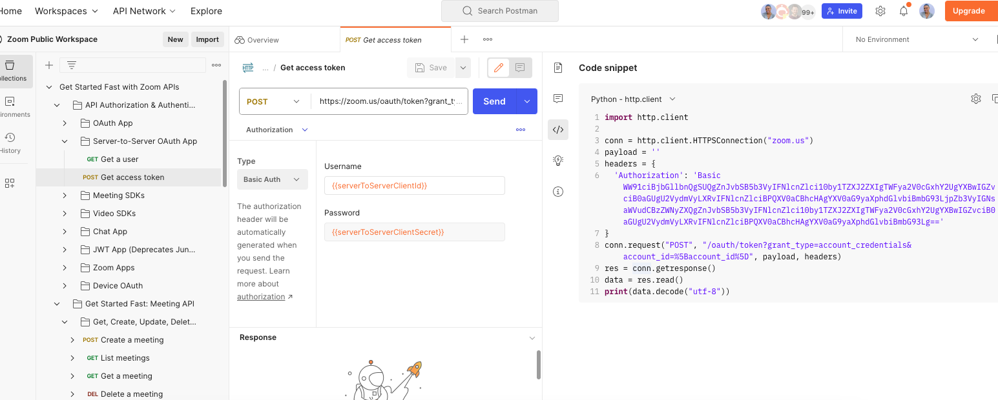The width and height of the screenshot is (998, 400).
Task: Open the No Environment selector
Action: [917, 39]
